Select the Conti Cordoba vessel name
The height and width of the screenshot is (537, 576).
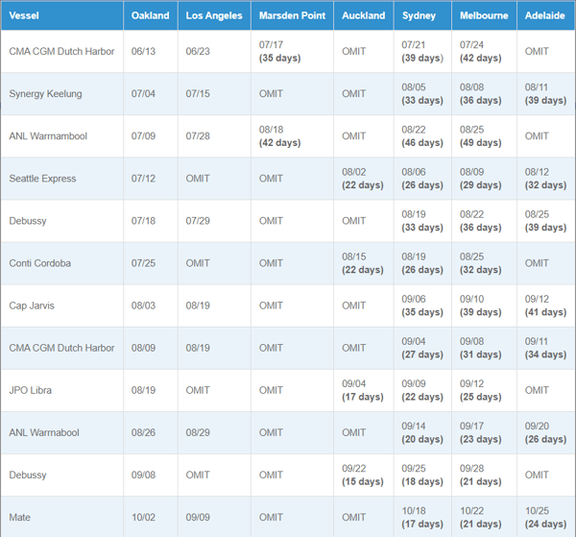coord(40,263)
